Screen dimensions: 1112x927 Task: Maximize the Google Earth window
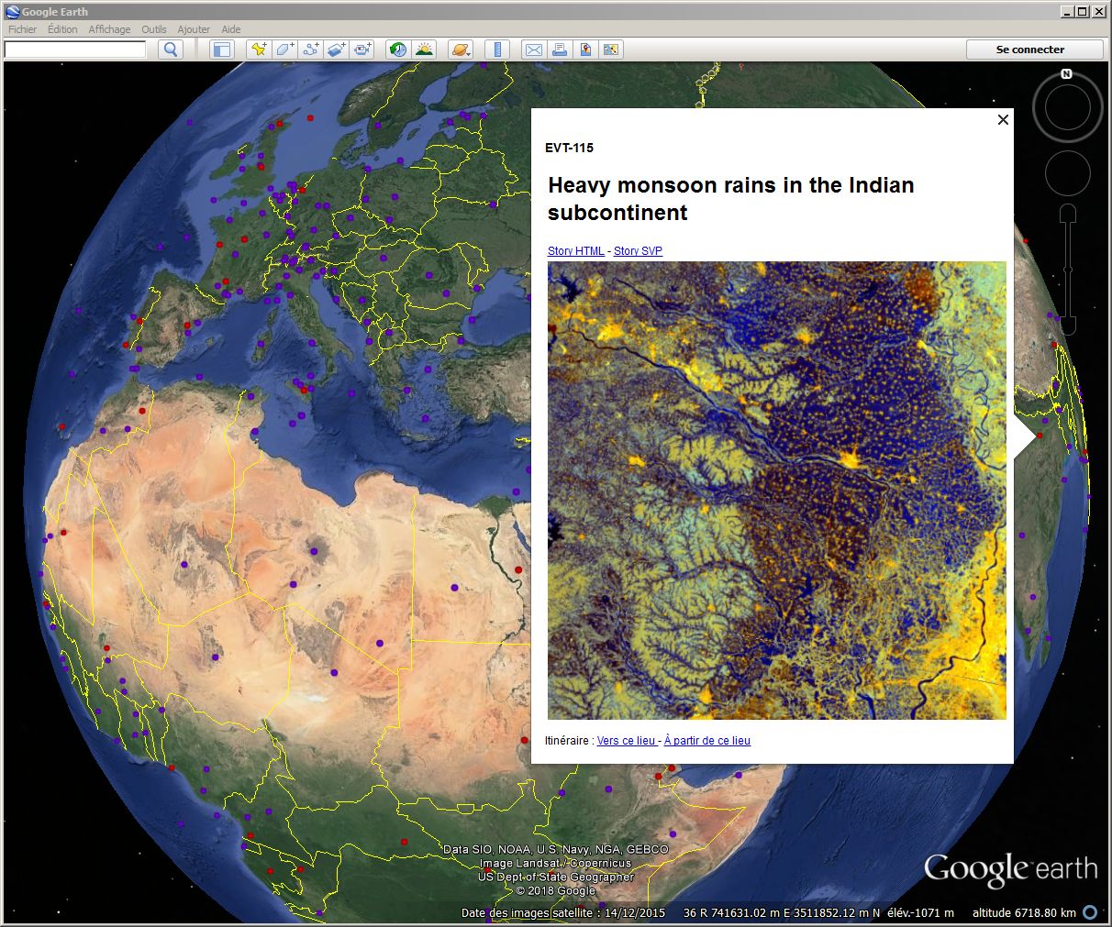[x=1083, y=12]
